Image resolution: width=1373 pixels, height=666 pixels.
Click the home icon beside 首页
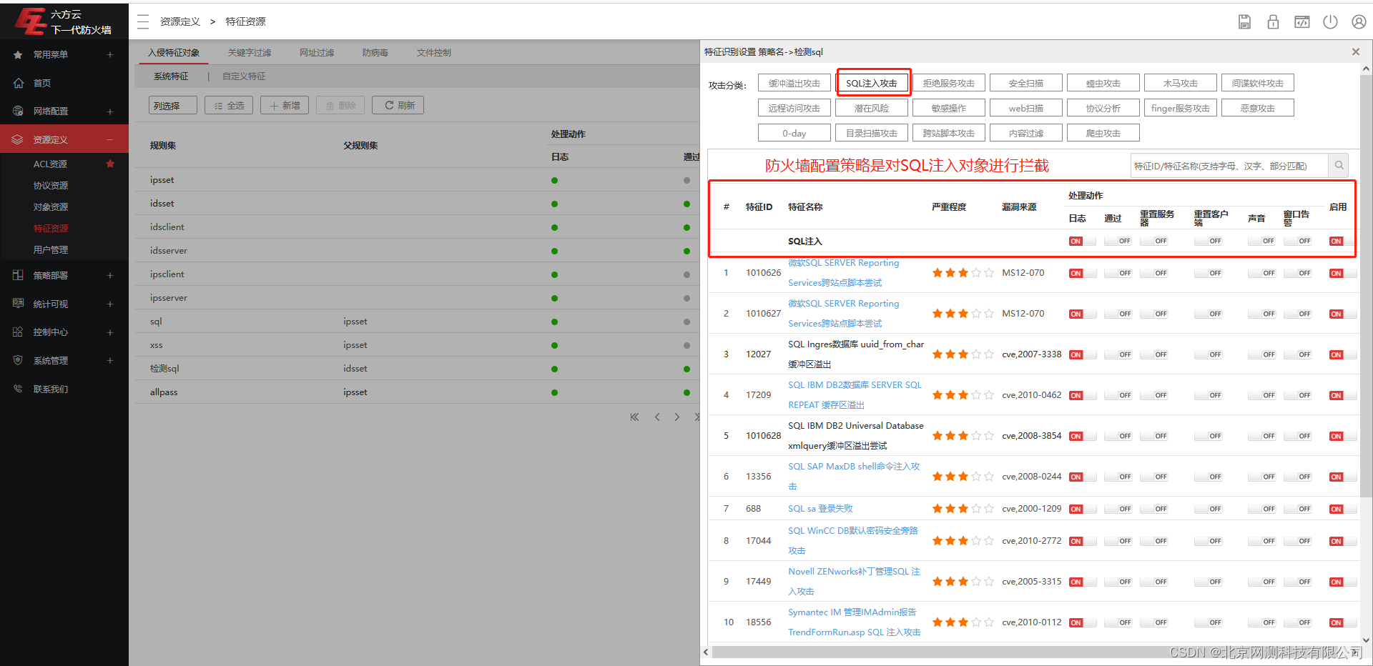tap(19, 83)
